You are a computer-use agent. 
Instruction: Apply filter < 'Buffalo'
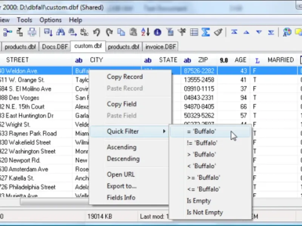(210, 166)
